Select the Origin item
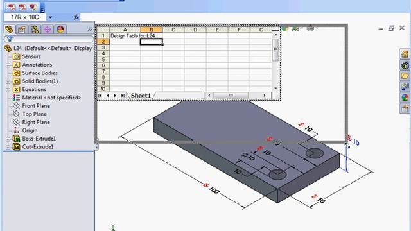 (30, 130)
